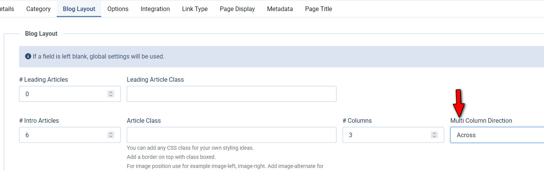Image resolution: width=544 pixels, height=171 pixels.
Task: Click the info icon in the notice banner
Action: (28, 57)
